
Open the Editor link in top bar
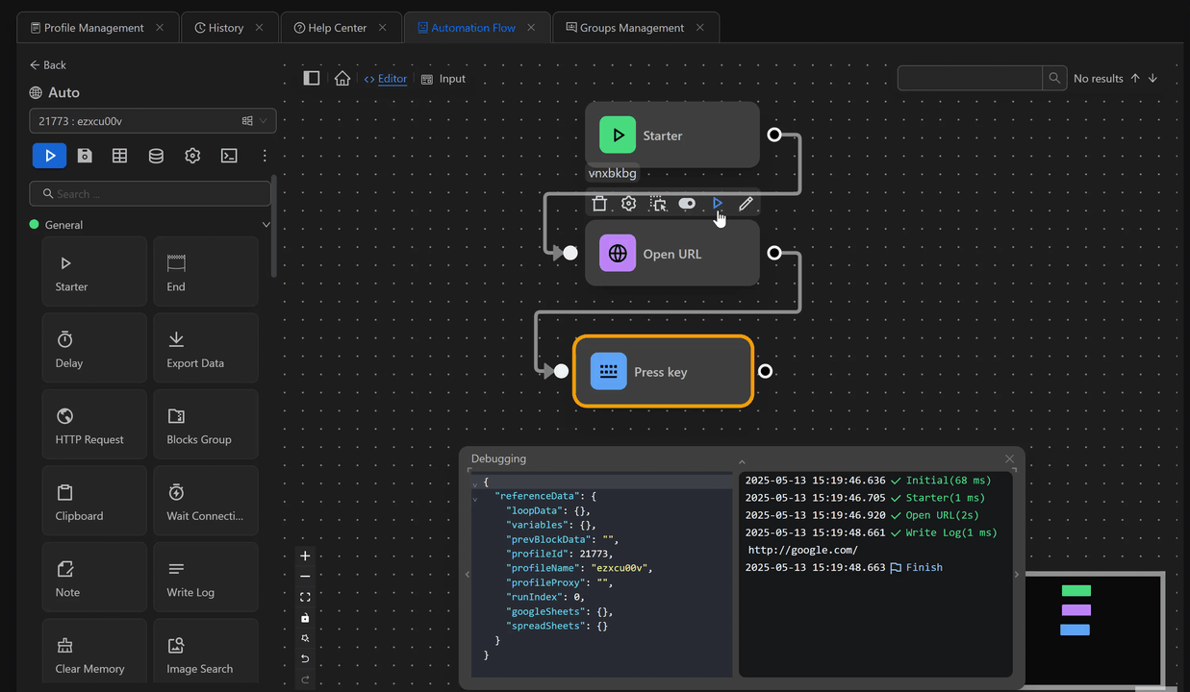pos(386,78)
